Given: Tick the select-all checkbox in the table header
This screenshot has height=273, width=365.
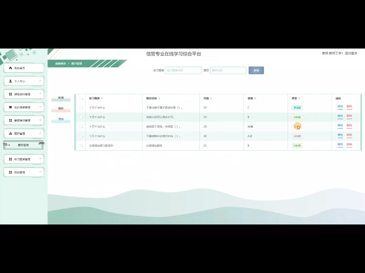Looking at the screenshot, I should [81, 98].
